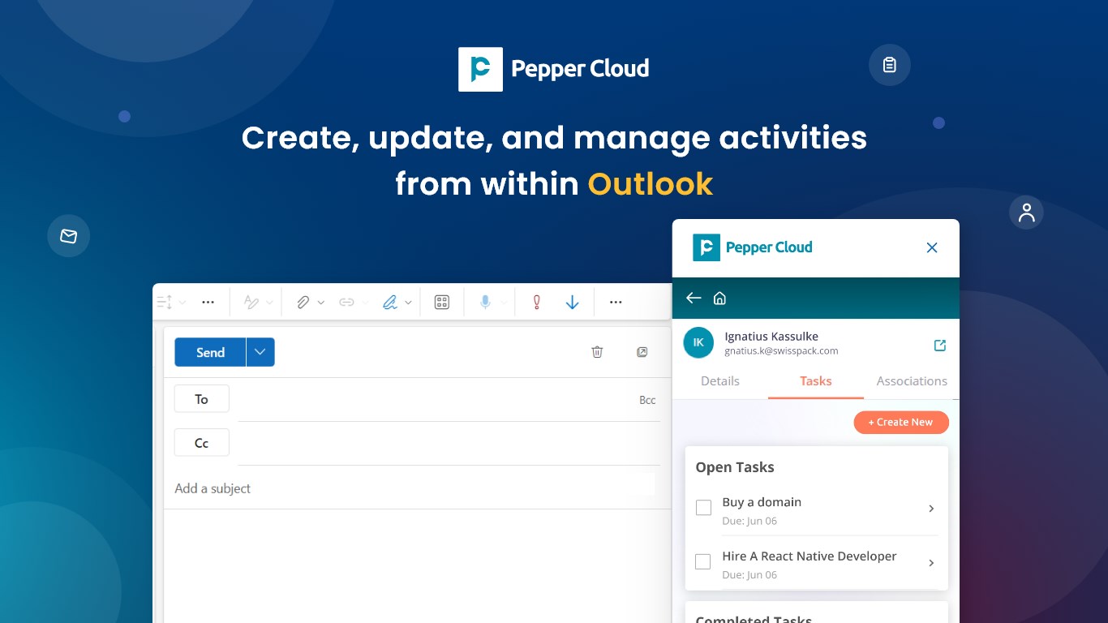Click the Buy a domain task title
1108x623 pixels.
coord(762,502)
